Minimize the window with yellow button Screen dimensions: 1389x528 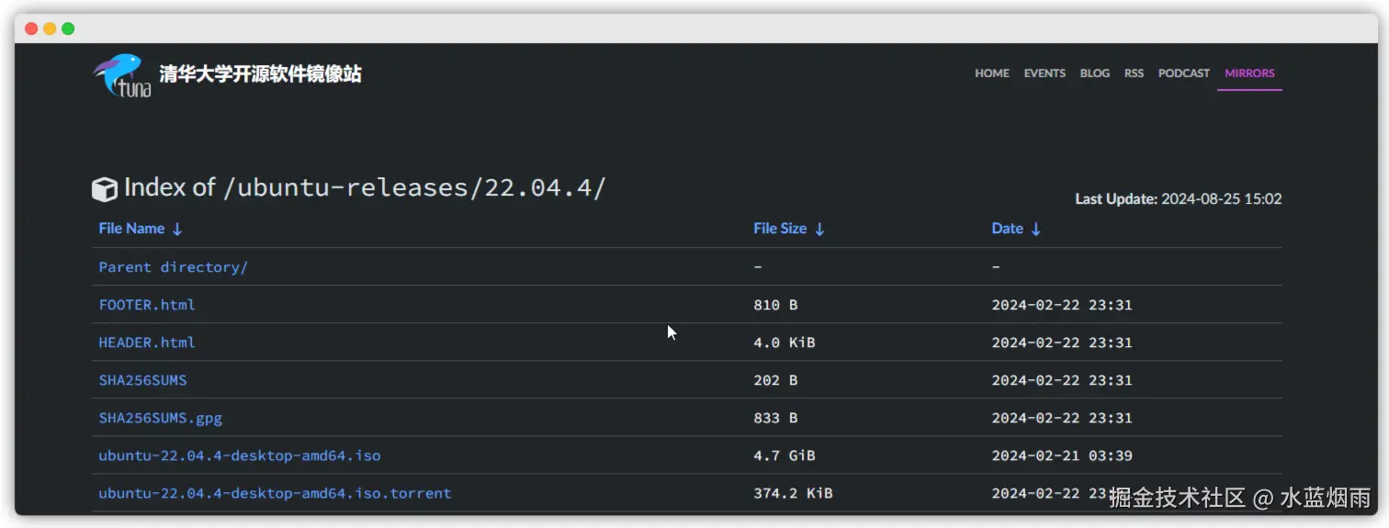(x=50, y=28)
